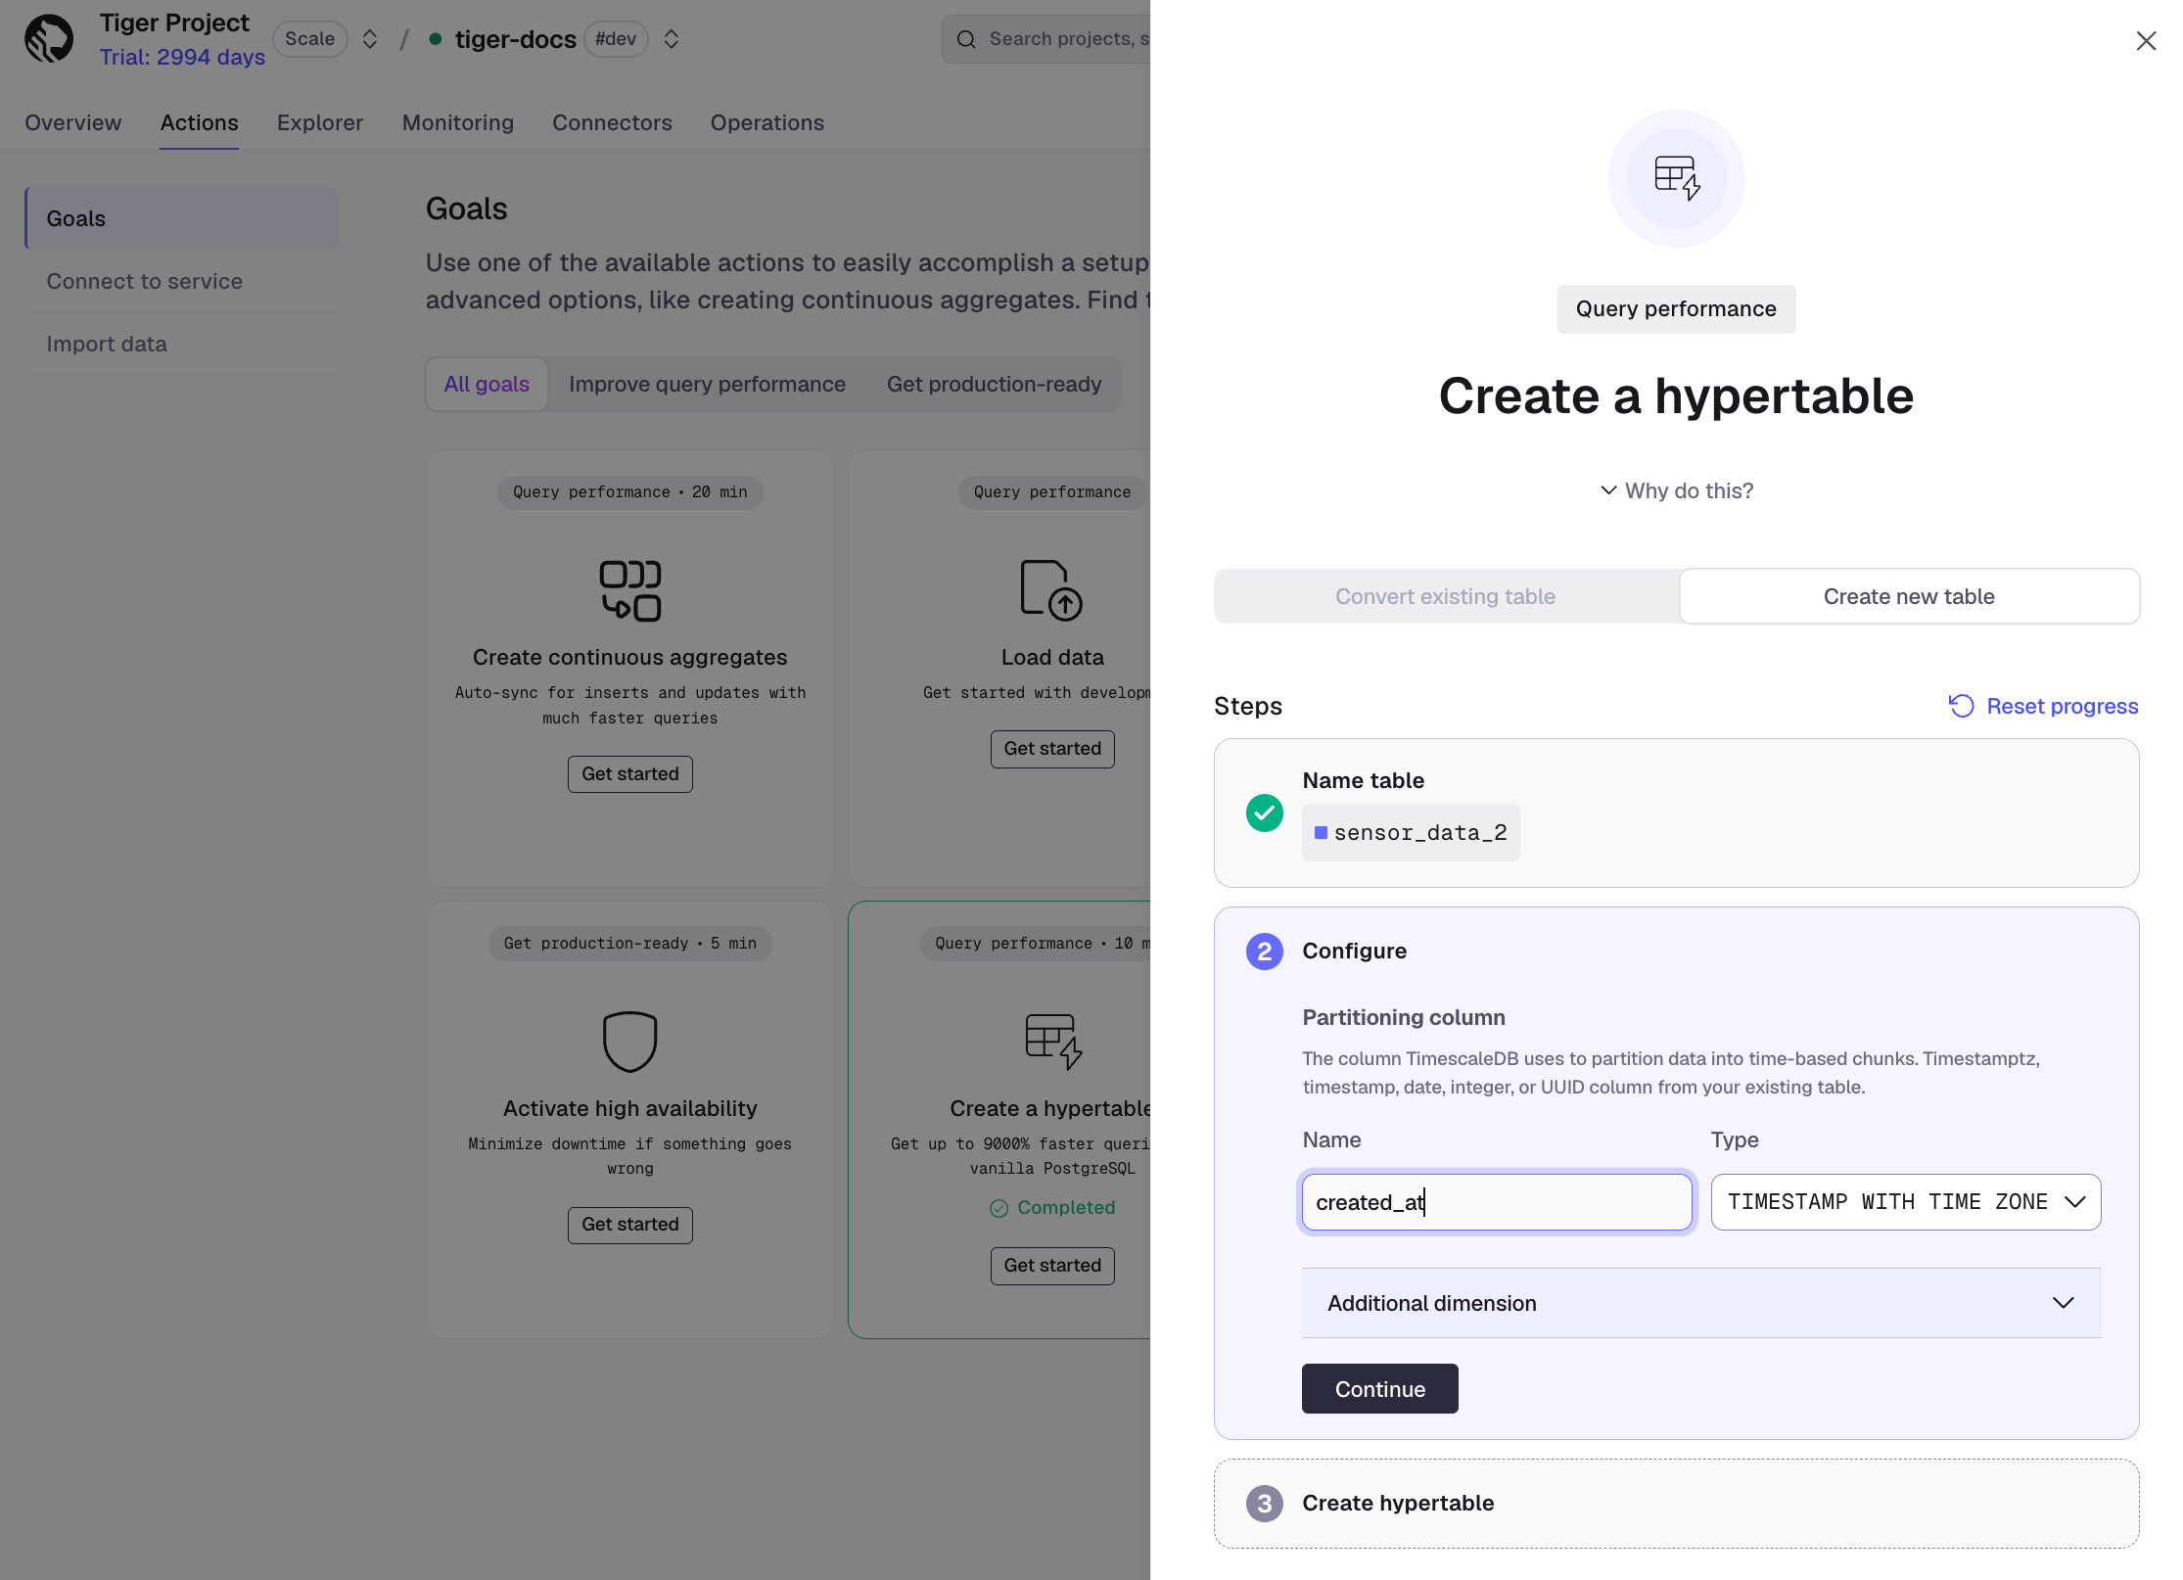Open the Create hypertable step
Viewport: 2183px width, 1580px height.
[x=1677, y=1503]
